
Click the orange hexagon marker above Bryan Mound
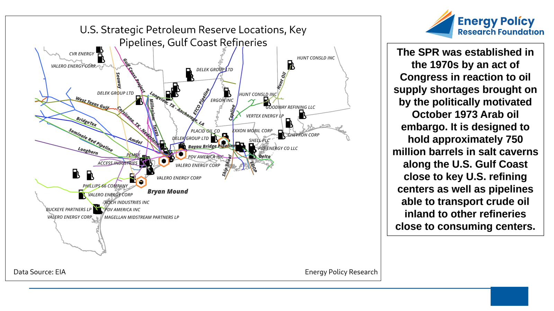click(141, 182)
